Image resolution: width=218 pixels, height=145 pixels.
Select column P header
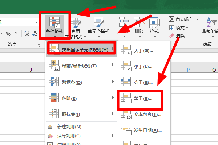pyautogui.click(x=188, y=69)
